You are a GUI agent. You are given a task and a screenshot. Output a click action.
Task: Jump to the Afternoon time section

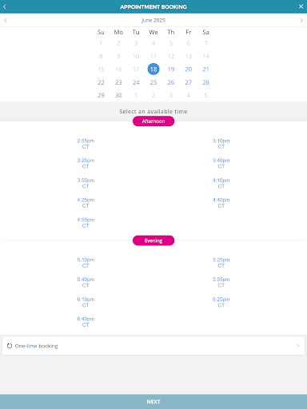[153, 121]
